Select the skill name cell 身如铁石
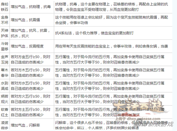Image resolution: width=177 pixels, height=131 pixels. [x=5, y=7]
